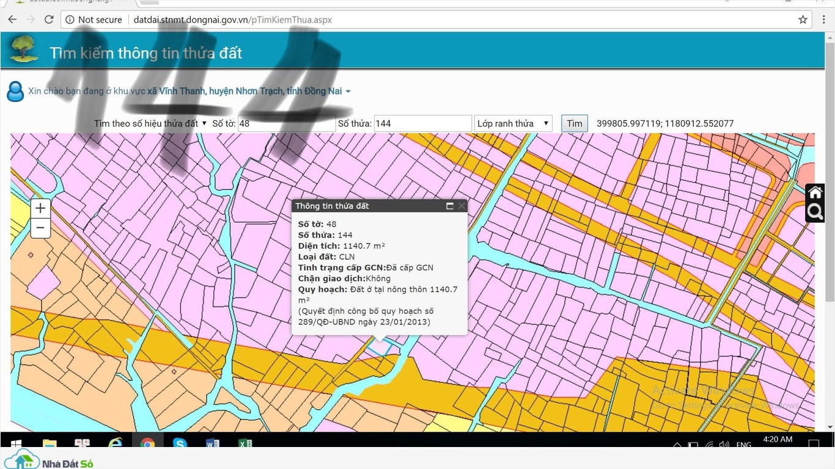The width and height of the screenshot is (835, 469).
Task: Click the Số tờ: 48 row in the popup
Action: click(317, 224)
